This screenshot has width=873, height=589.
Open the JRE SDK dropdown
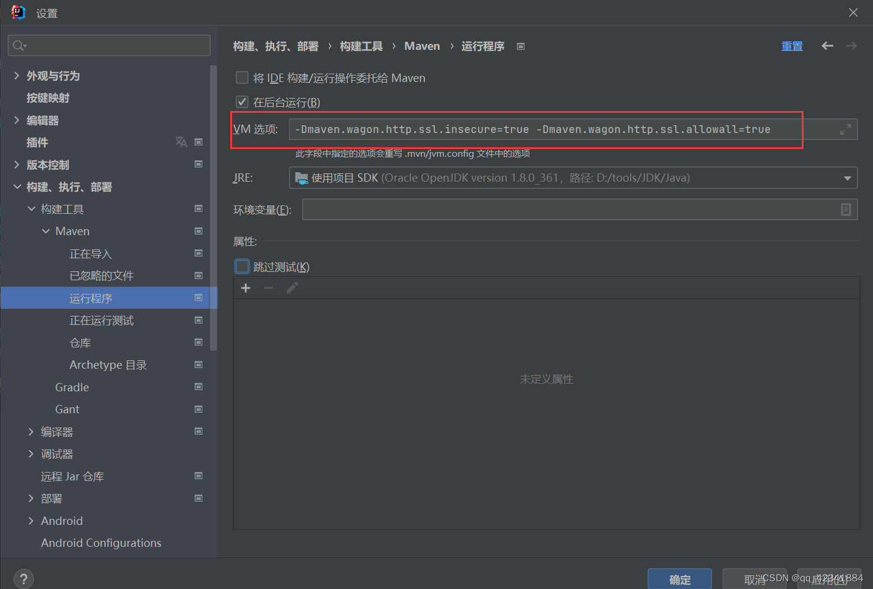[847, 178]
